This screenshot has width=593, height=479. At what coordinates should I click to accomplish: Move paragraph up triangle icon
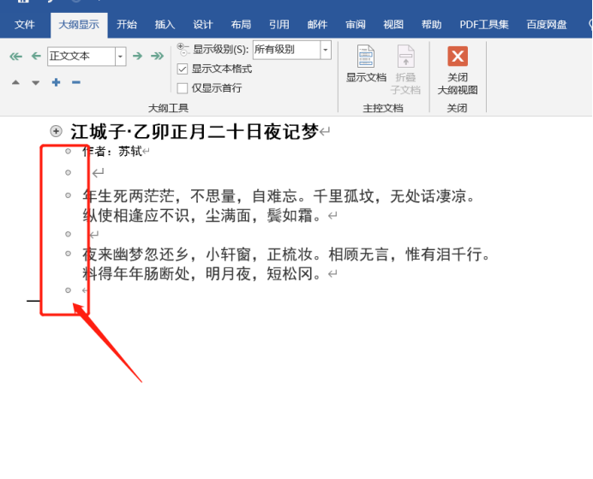click(x=15, y=82)
